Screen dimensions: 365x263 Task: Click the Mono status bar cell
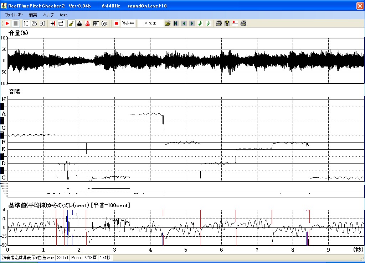point(76,258)
